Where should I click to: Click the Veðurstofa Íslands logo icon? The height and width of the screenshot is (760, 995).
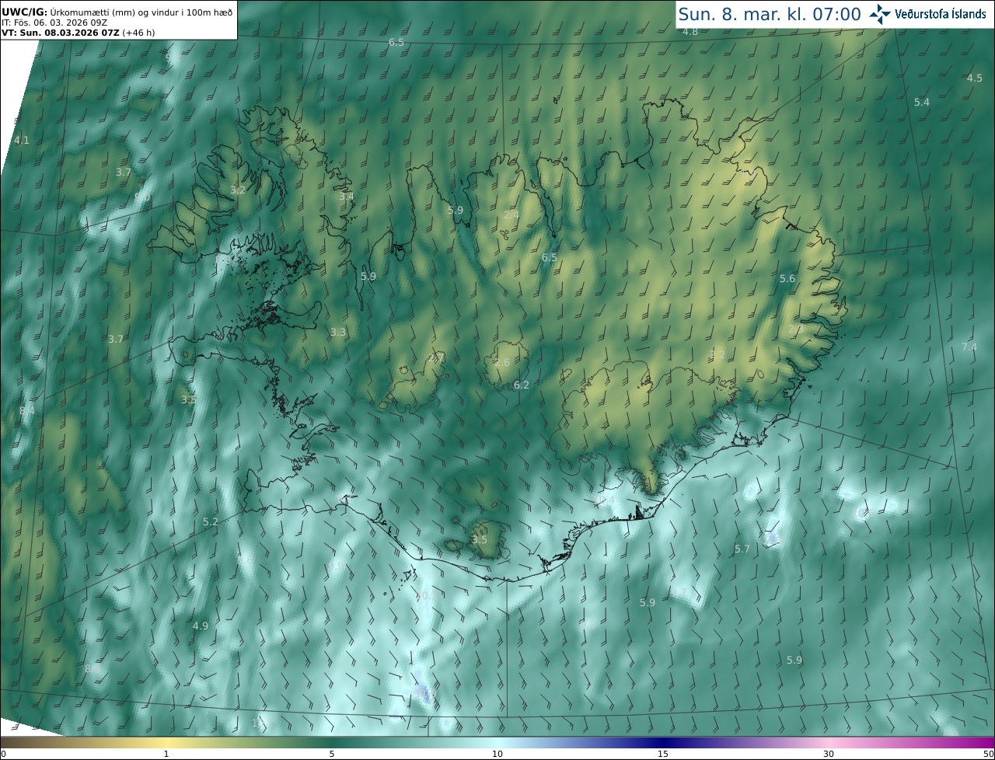coord(880,14)
